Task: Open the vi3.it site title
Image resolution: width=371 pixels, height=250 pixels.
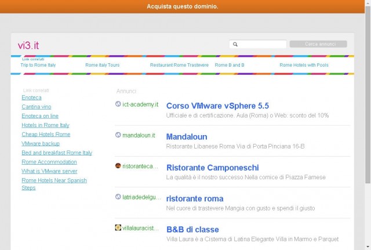Action: pyautogui.click(x=28, y=45)
